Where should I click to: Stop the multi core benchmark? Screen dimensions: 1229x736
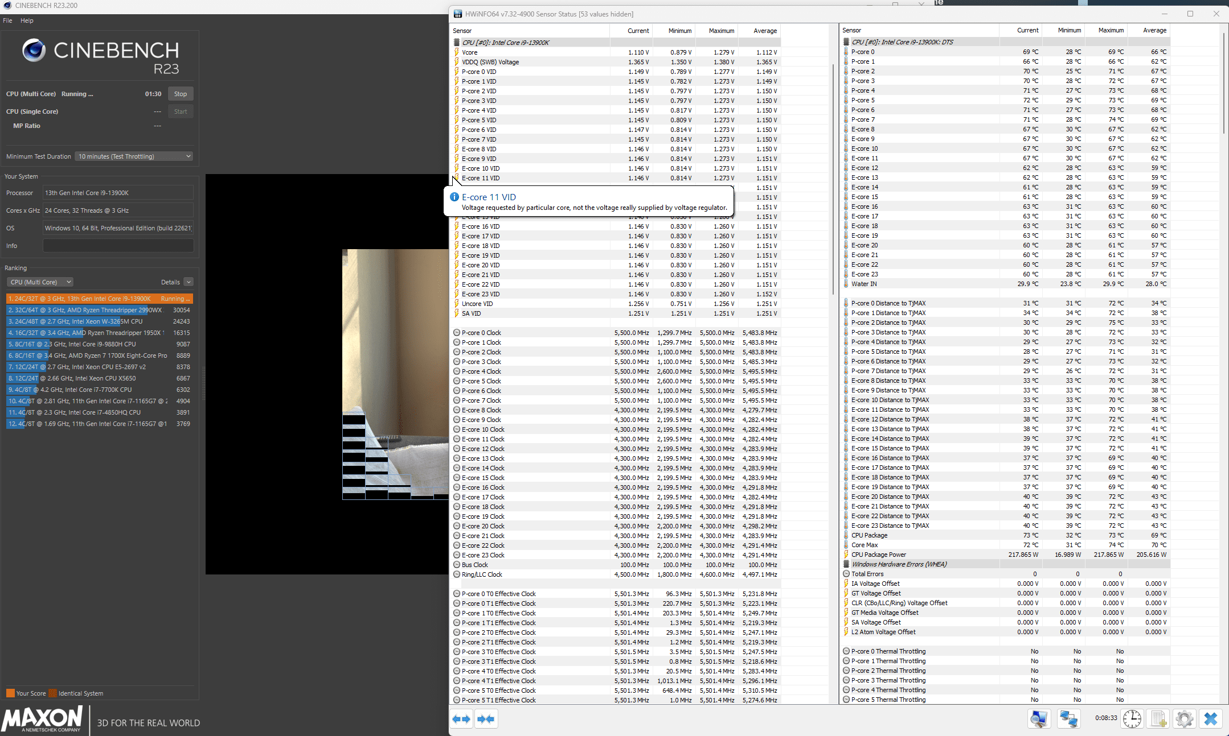[x=181, y=94]
